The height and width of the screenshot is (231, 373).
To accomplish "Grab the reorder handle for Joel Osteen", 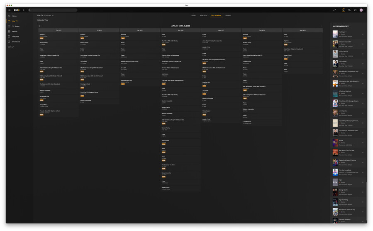I will click(x=363, y=64).
